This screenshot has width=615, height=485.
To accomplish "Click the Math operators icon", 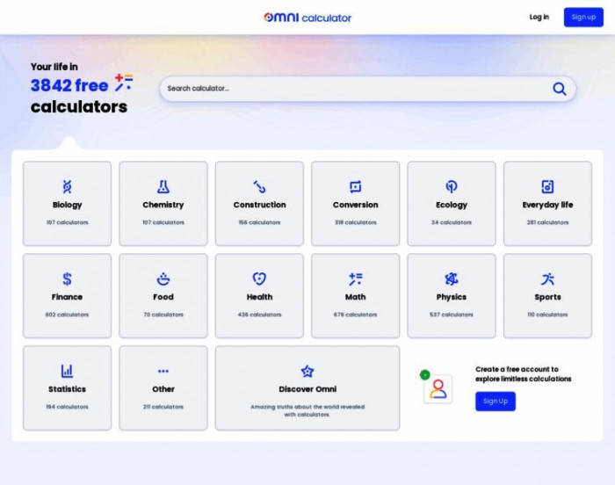I will 355,279.
